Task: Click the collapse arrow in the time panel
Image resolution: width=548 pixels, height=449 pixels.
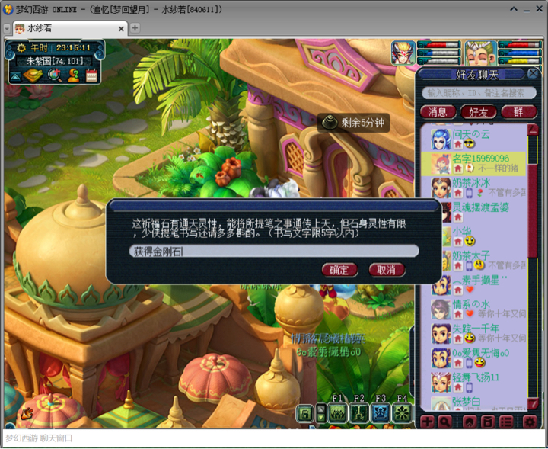Action: 15,76
